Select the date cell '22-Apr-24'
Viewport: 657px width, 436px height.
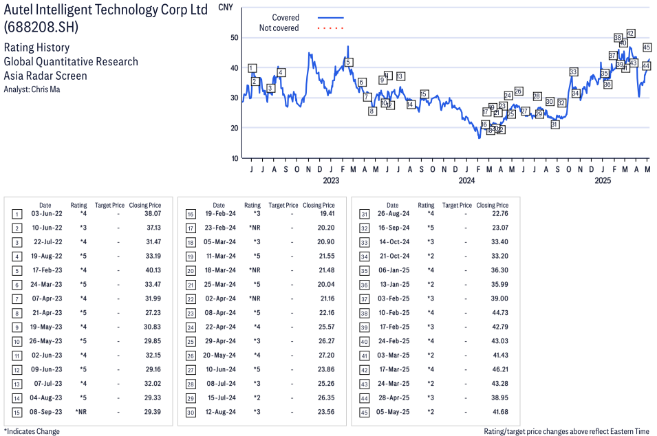click(220, 327)
